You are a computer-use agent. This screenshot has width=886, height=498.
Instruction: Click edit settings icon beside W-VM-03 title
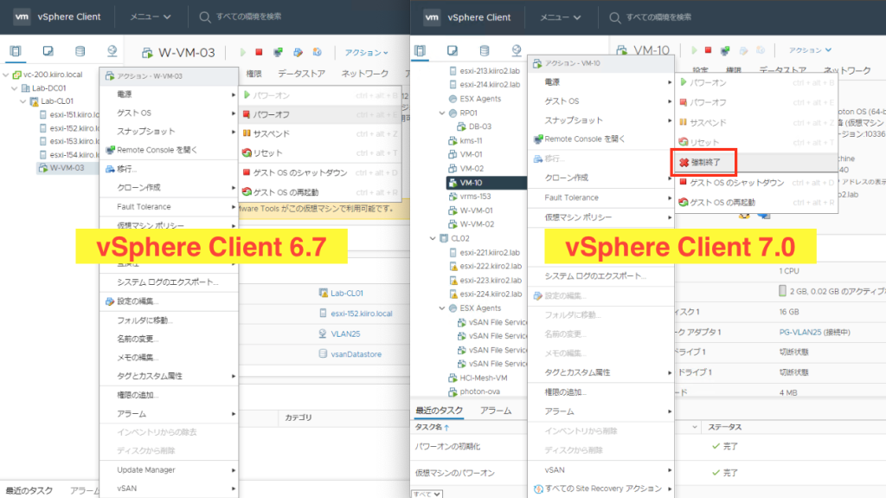coord(298,52)
